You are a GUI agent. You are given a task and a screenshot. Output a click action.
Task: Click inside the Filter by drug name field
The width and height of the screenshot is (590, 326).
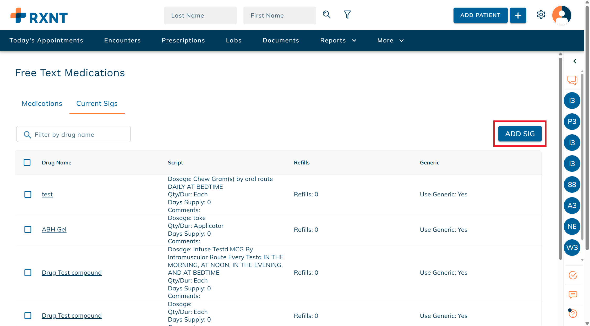(73, 134)
